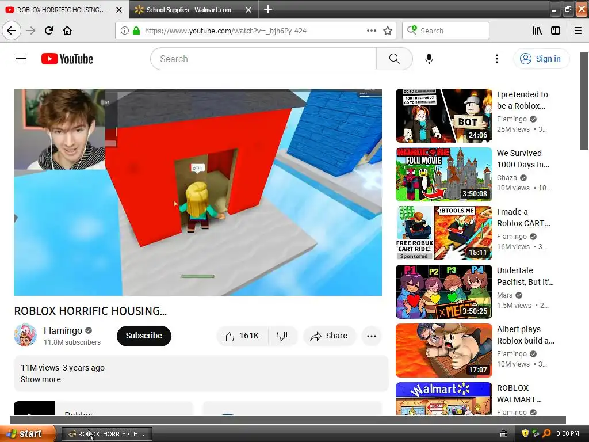589x442 pixels.
Task: Open the Firefox hamburger menu
Action: pyautogui.click(x=578, y=31)
